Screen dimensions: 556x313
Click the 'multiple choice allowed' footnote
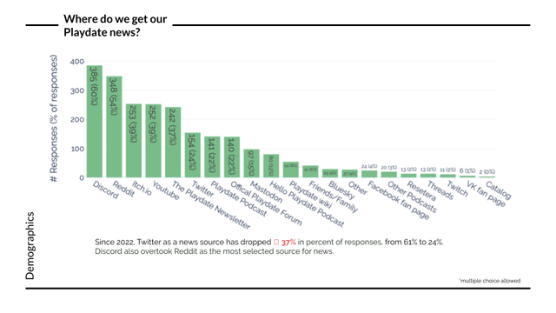click(x=490, y=281)
